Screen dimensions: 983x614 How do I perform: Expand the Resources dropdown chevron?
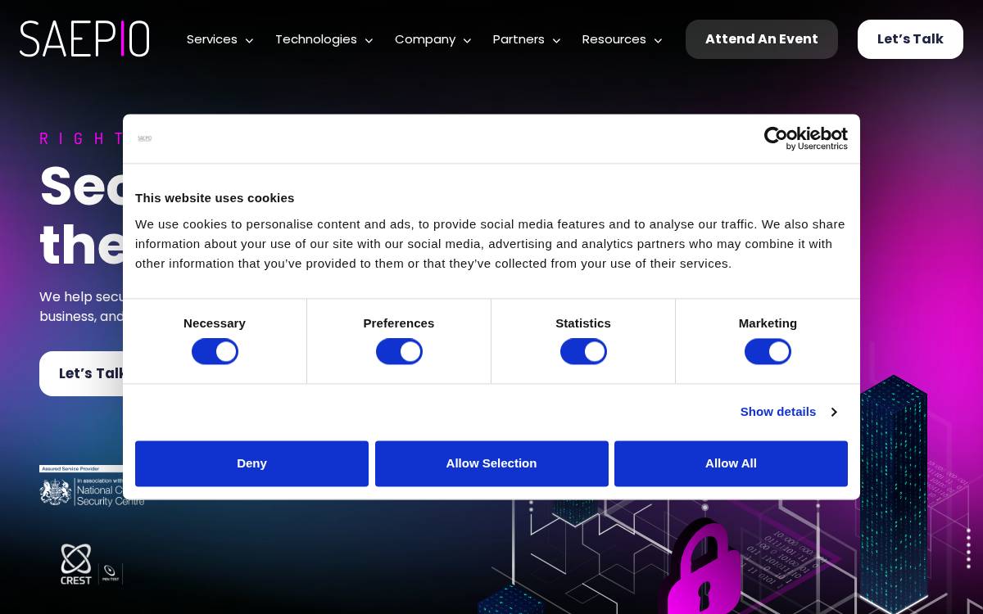pos(658,40)
